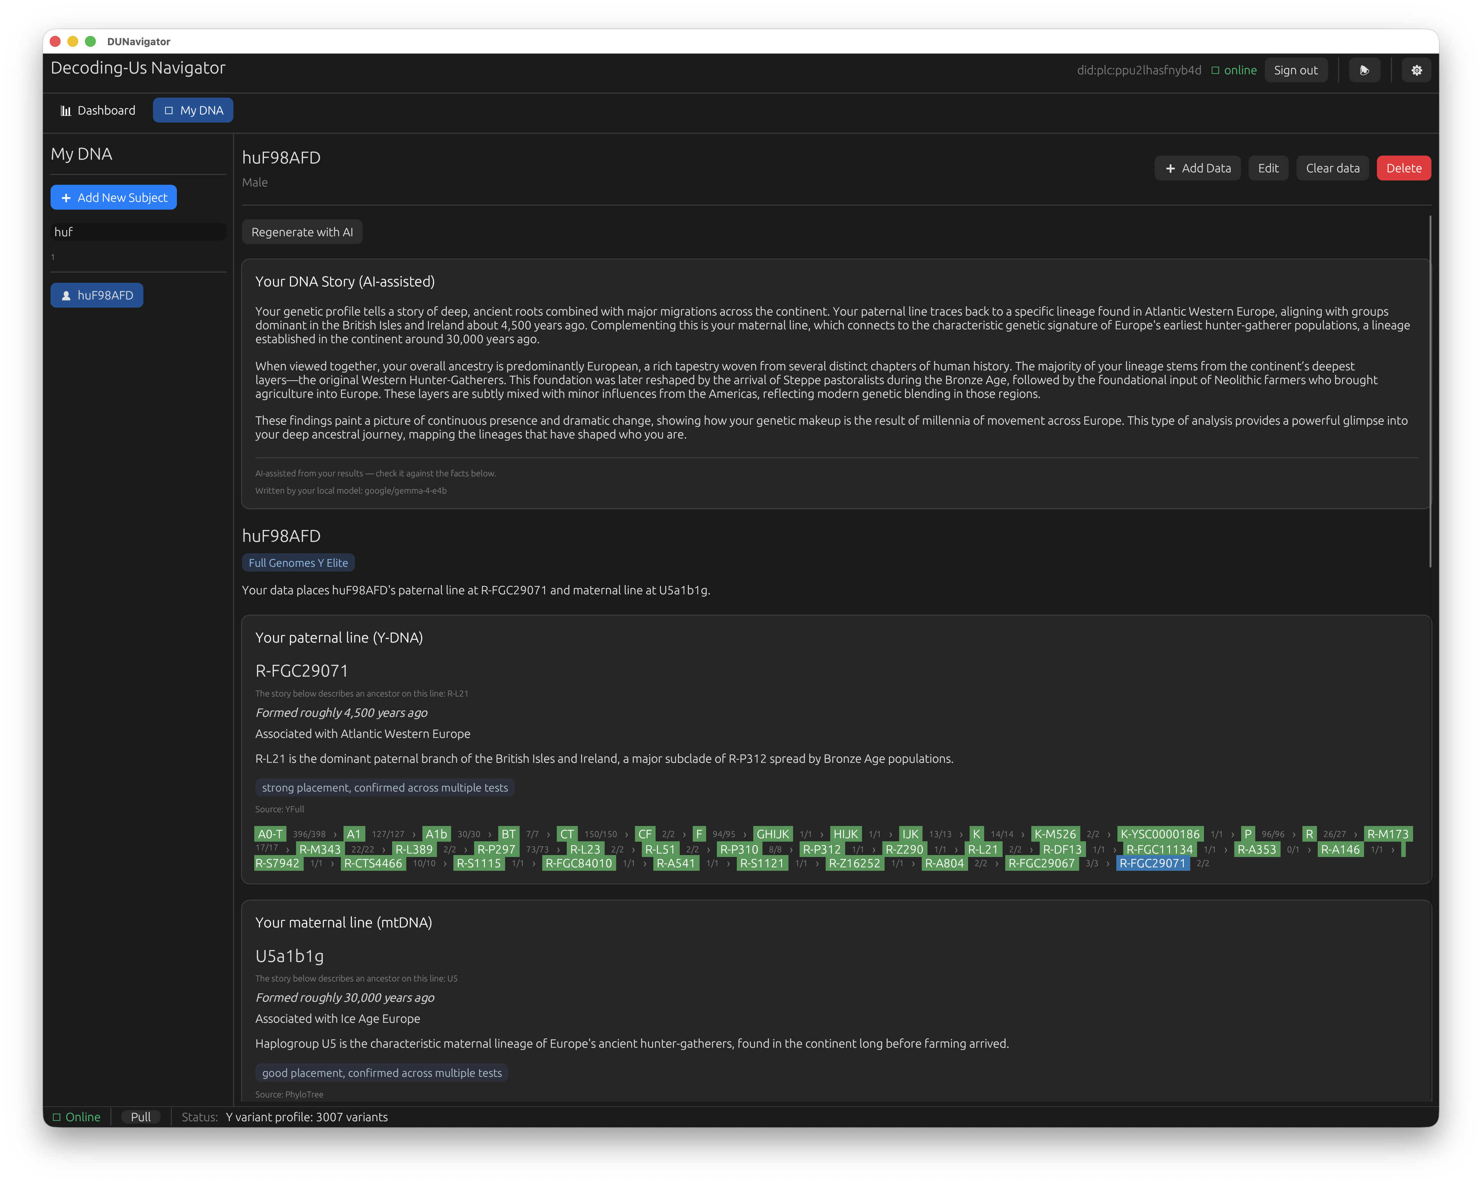Screen dimensions: 1482x1184
Task: Click the did:plc:ppu2lhasfnyb4d identifier
Action: (1139, 70)
